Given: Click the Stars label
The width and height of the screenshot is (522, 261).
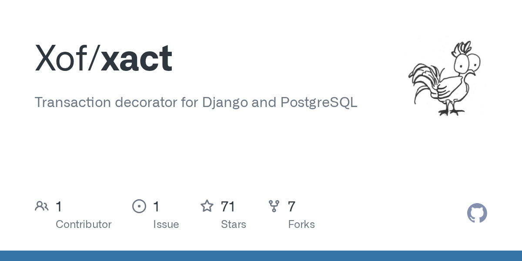Looking at the screenshot, I should [x=234, y=224].
